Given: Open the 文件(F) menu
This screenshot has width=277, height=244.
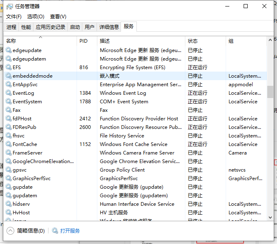Looking at the screenshot, I should pos(13,17).
